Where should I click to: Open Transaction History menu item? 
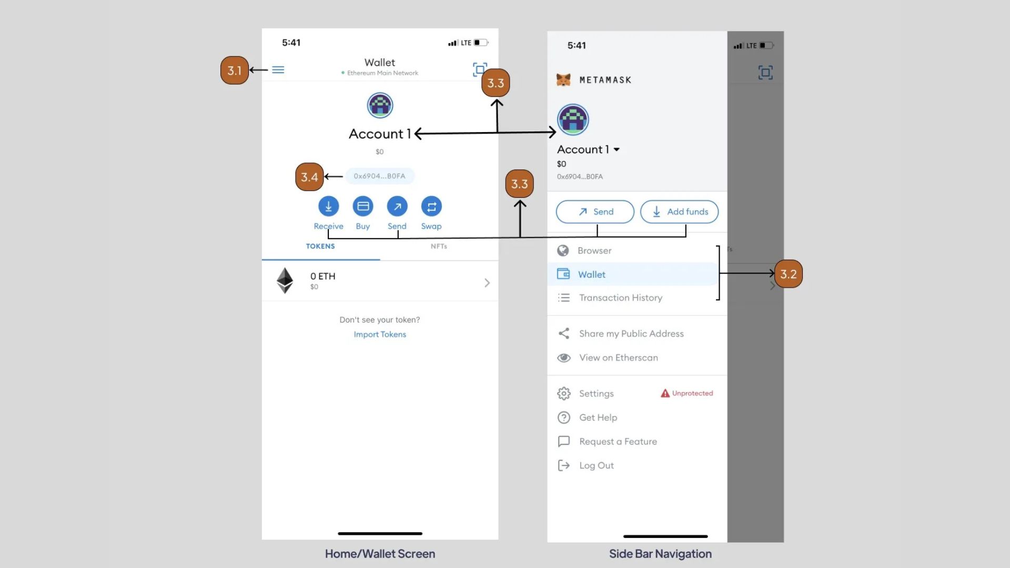pyautogui.click(x=620, y=298)
